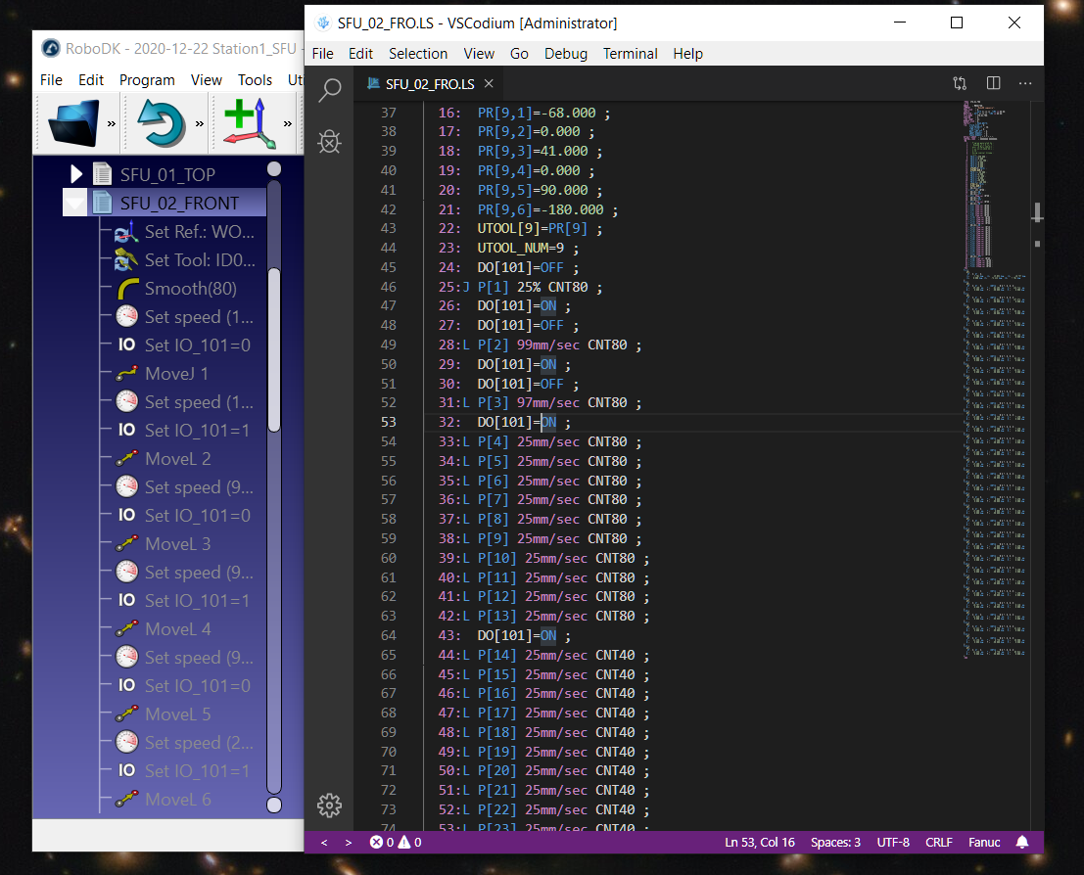The width and height of the screenshot is (1084, 875).
Task: Select the MoveJ 1 instruction
Action: [x=176, y=374]
